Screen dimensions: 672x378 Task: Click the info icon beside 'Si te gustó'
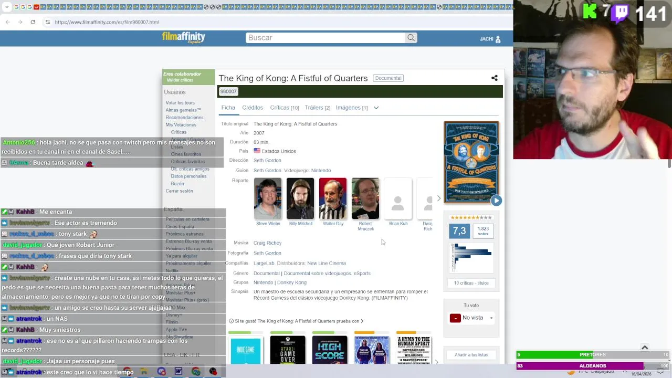(x=231, y=321)
